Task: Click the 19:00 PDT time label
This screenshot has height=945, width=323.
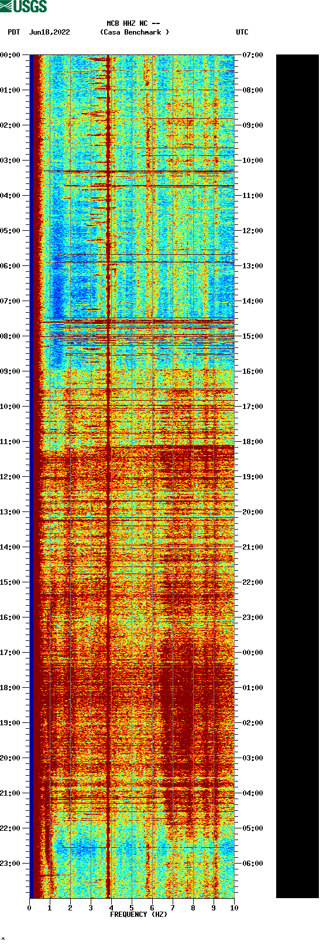Action: [11, 723]
